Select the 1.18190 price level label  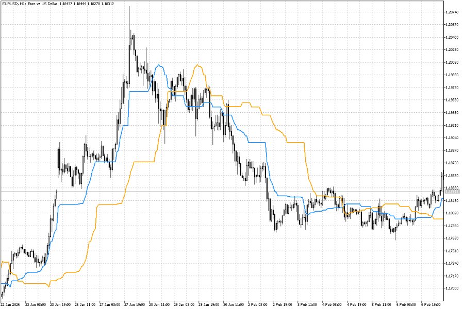pyautogui.click(x=452, y=201)
